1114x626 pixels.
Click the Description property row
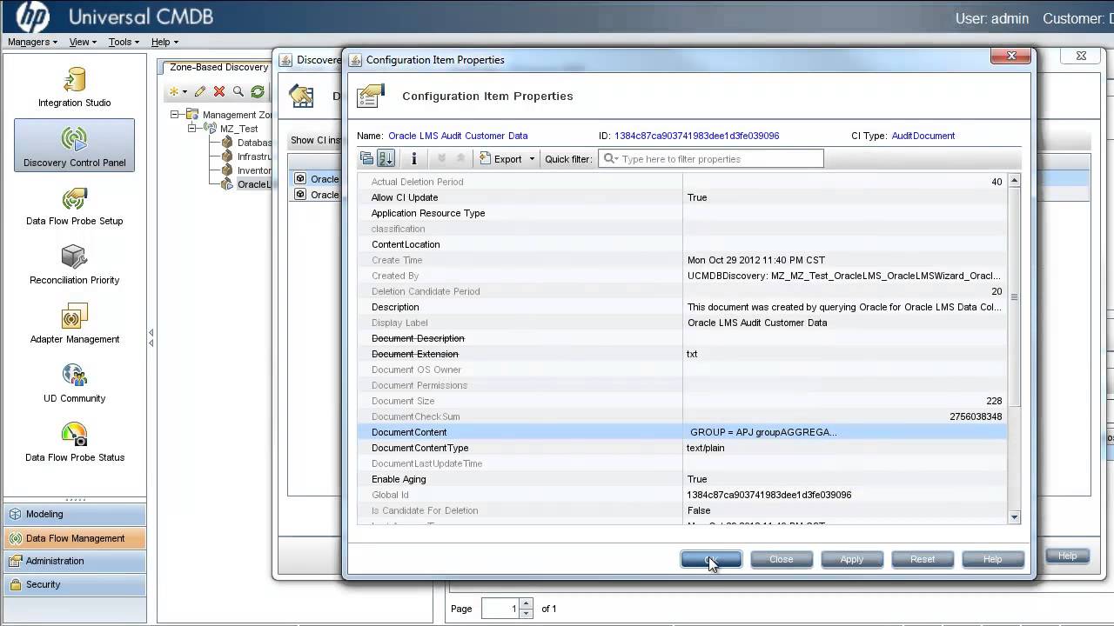pyautogui.click(x=681, y=307)
